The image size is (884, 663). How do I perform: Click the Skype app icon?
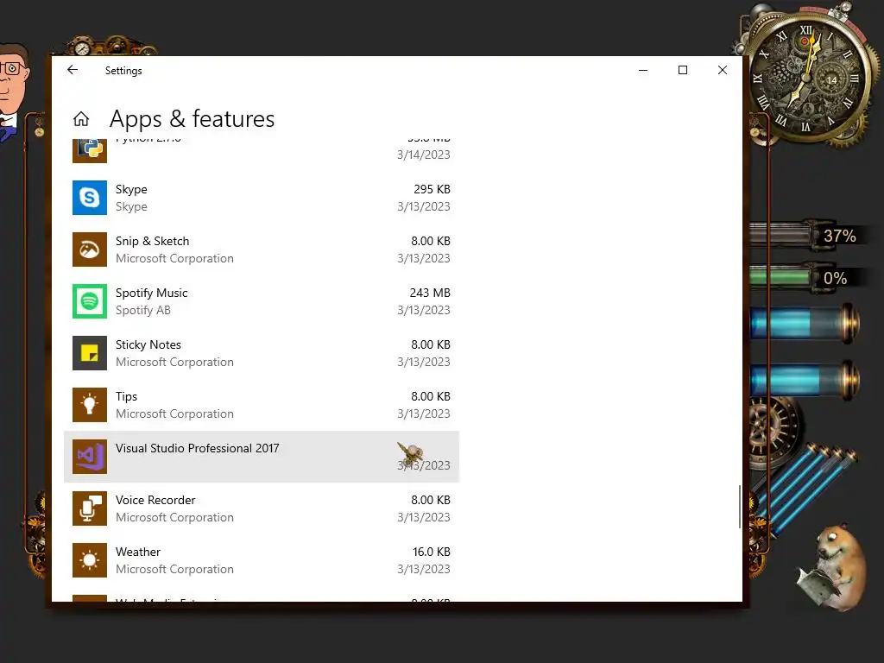(90, 198)
